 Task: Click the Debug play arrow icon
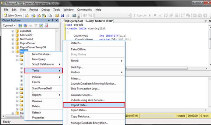click(150, 15)
